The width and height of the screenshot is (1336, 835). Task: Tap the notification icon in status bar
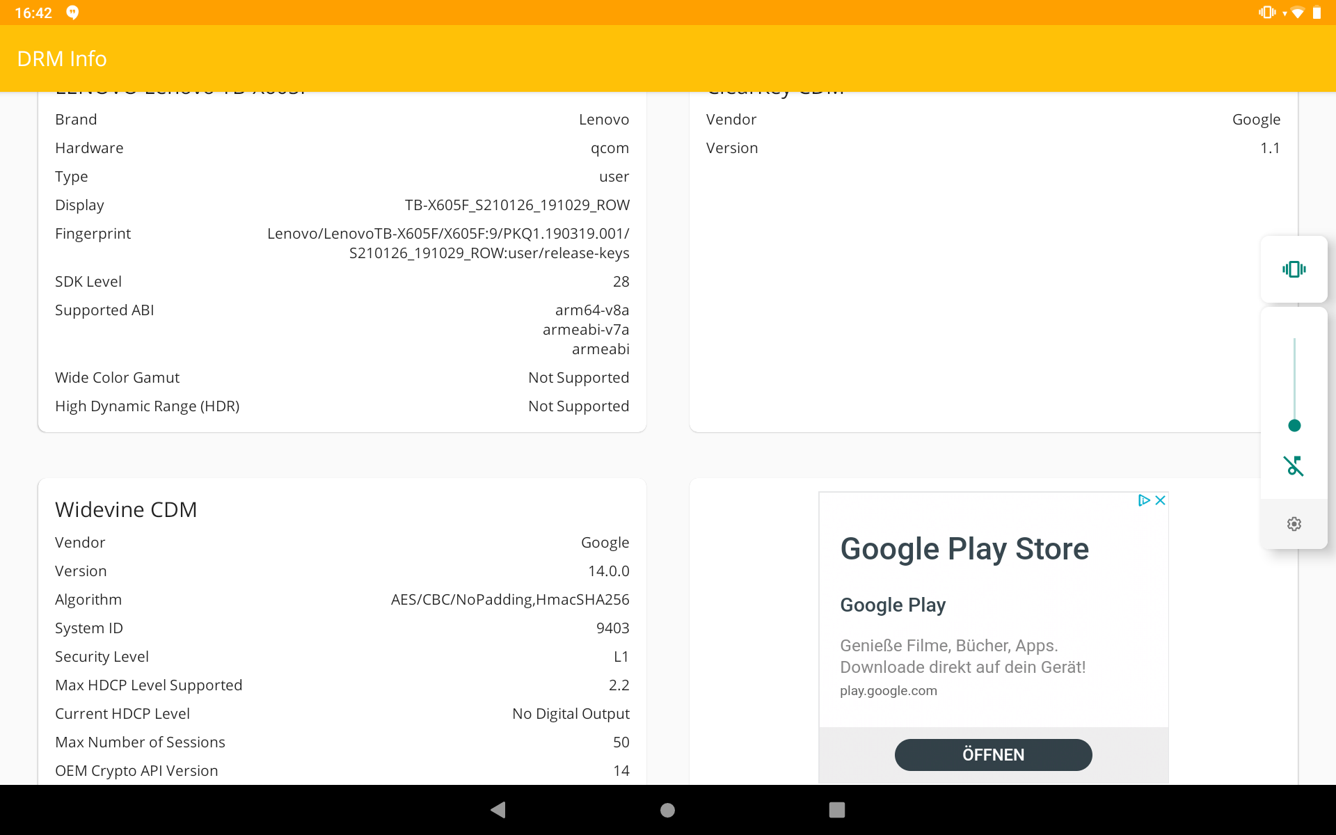pos(72,13)
